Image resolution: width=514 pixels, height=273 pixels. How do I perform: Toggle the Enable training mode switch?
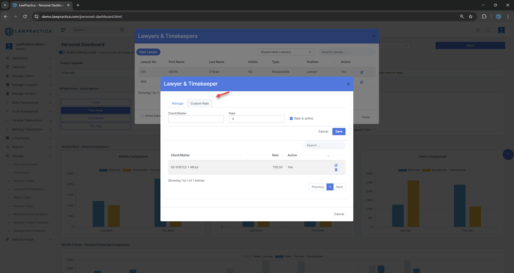click(62, 52)
